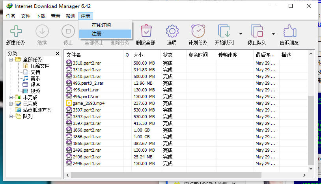Viewport: 321px width, 184px height.
Task: Open 选项 (options) gear icon
Action: coord(172,31)
